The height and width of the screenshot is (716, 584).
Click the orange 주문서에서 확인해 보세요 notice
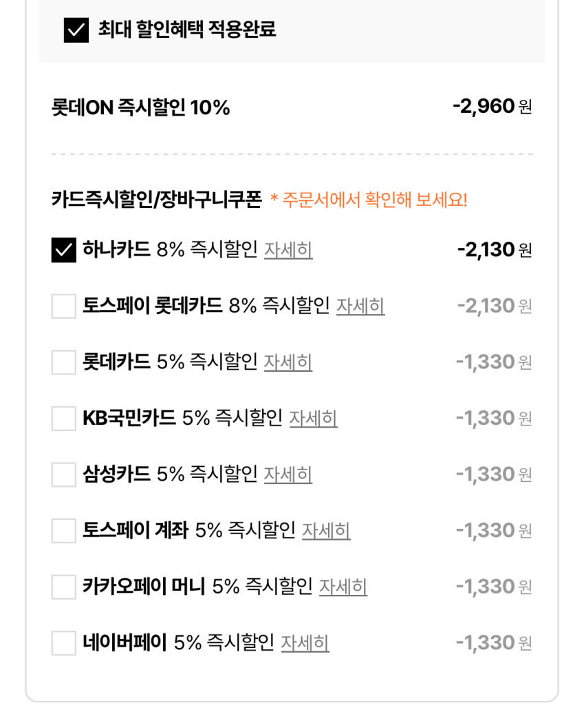[x=369, y=201]
